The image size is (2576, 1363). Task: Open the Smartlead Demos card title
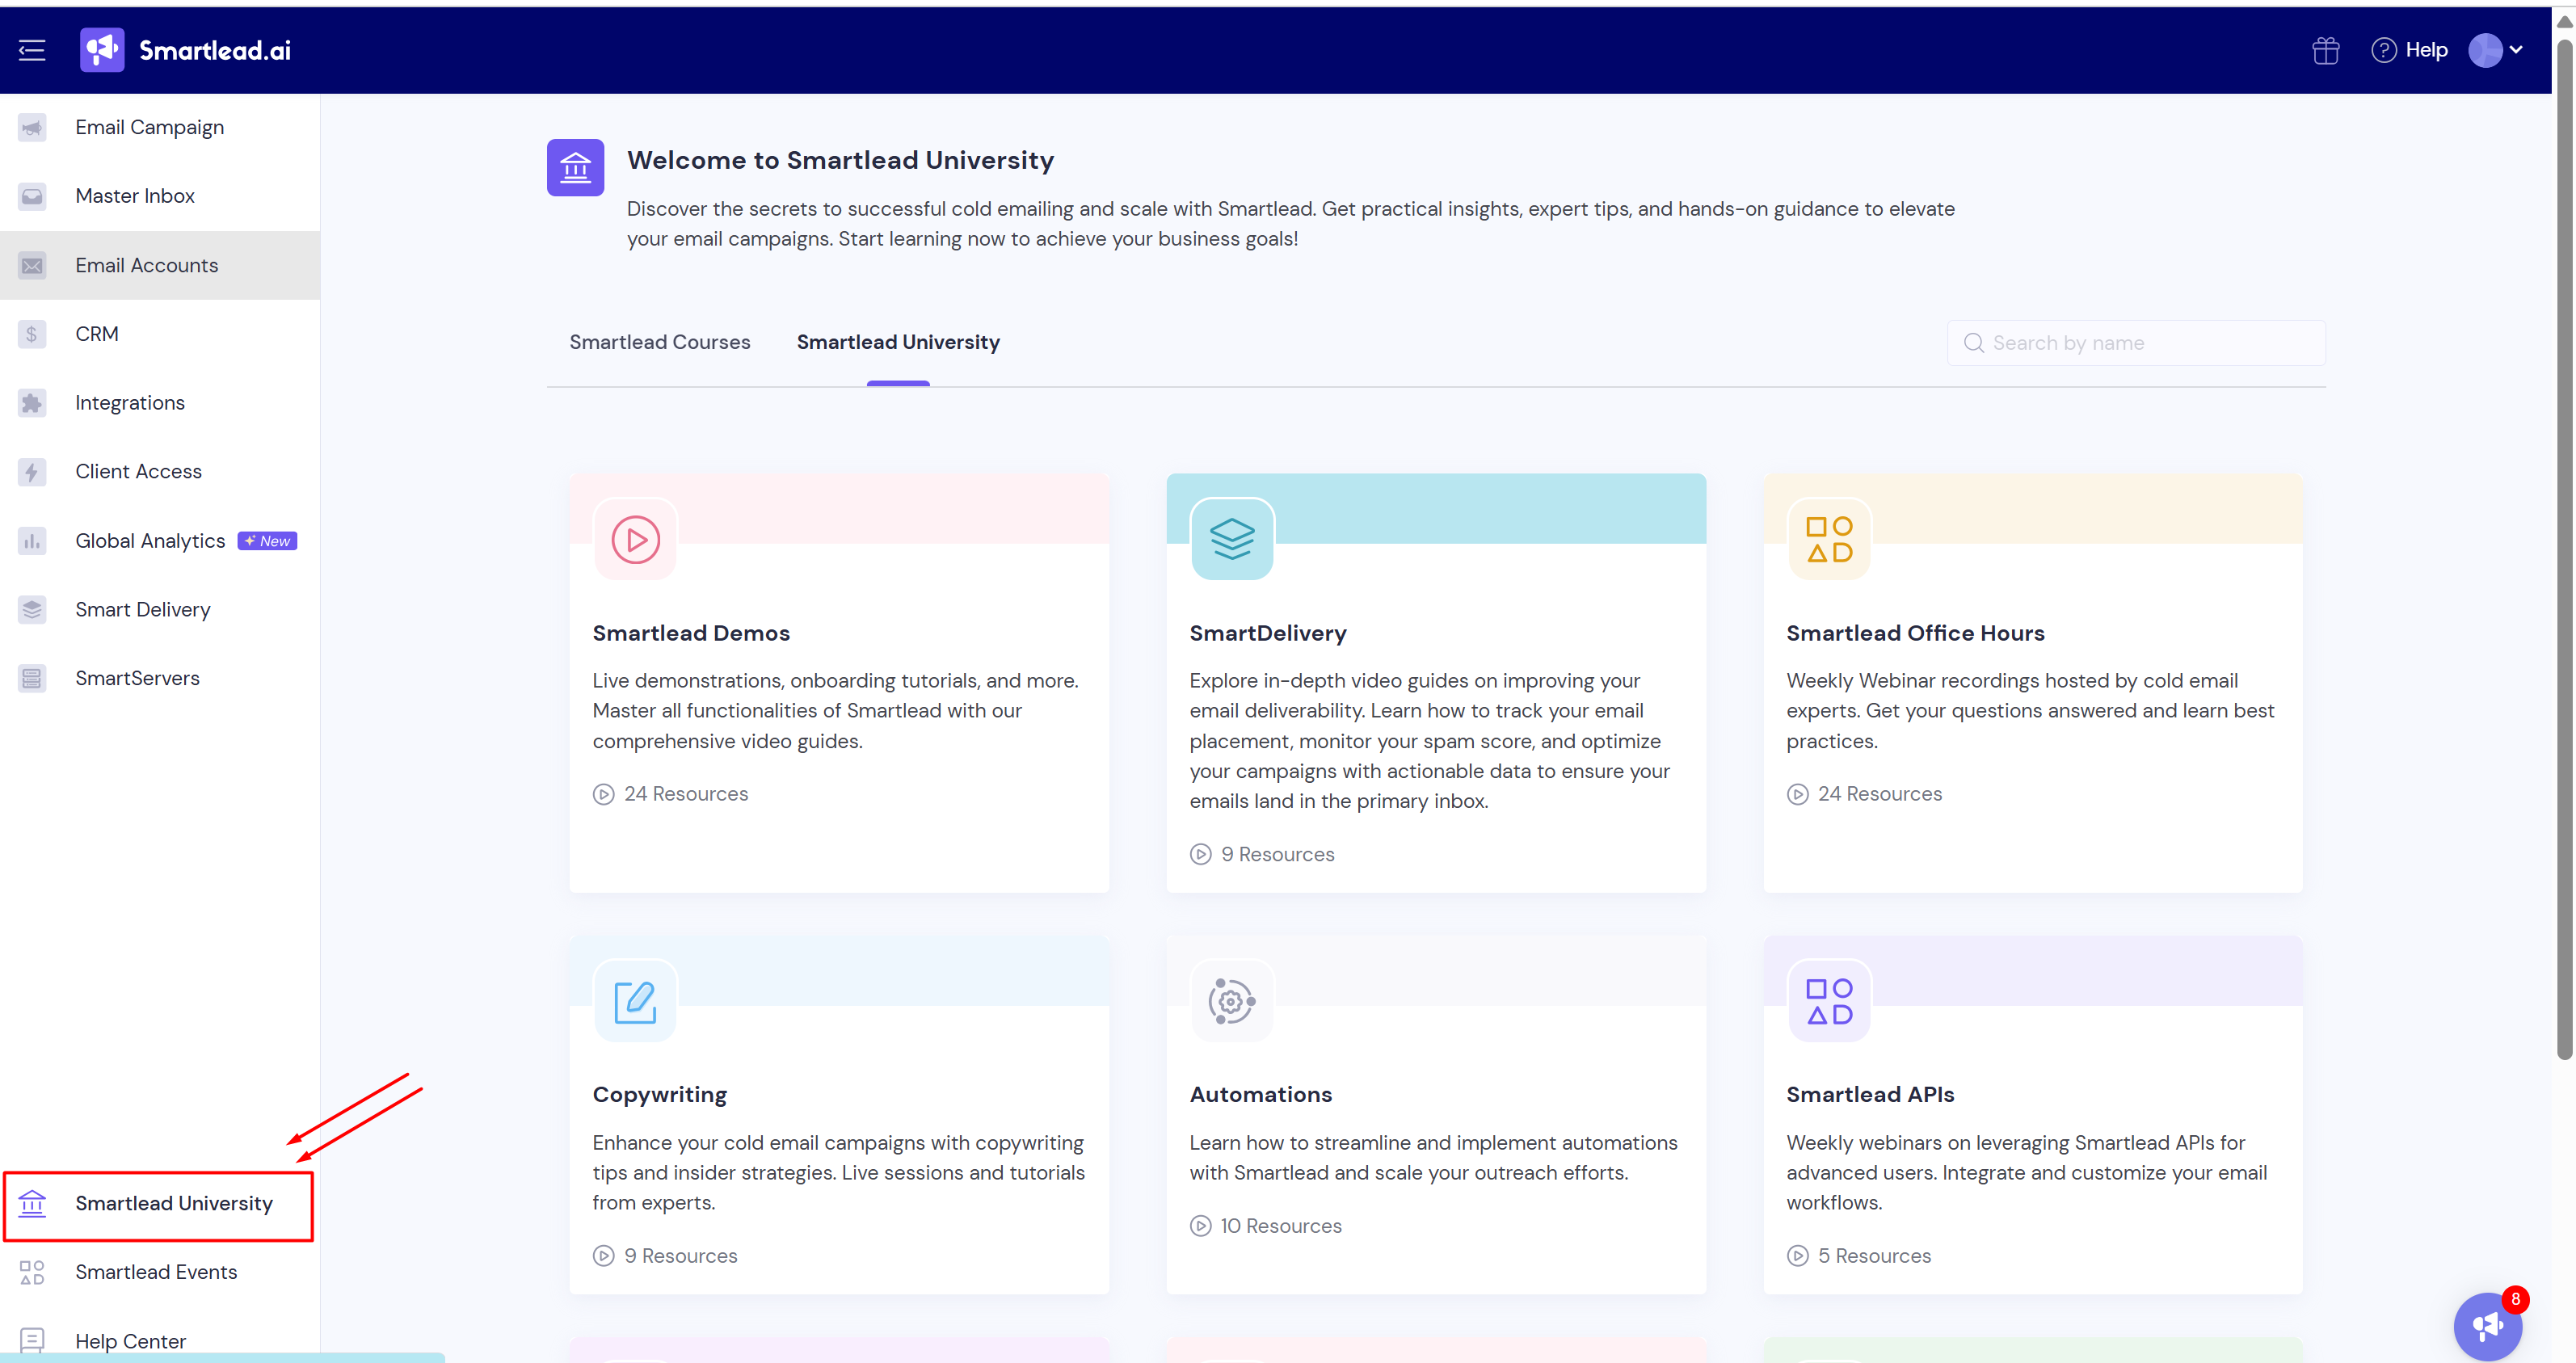pyautogui.click(x=691, y=633)
